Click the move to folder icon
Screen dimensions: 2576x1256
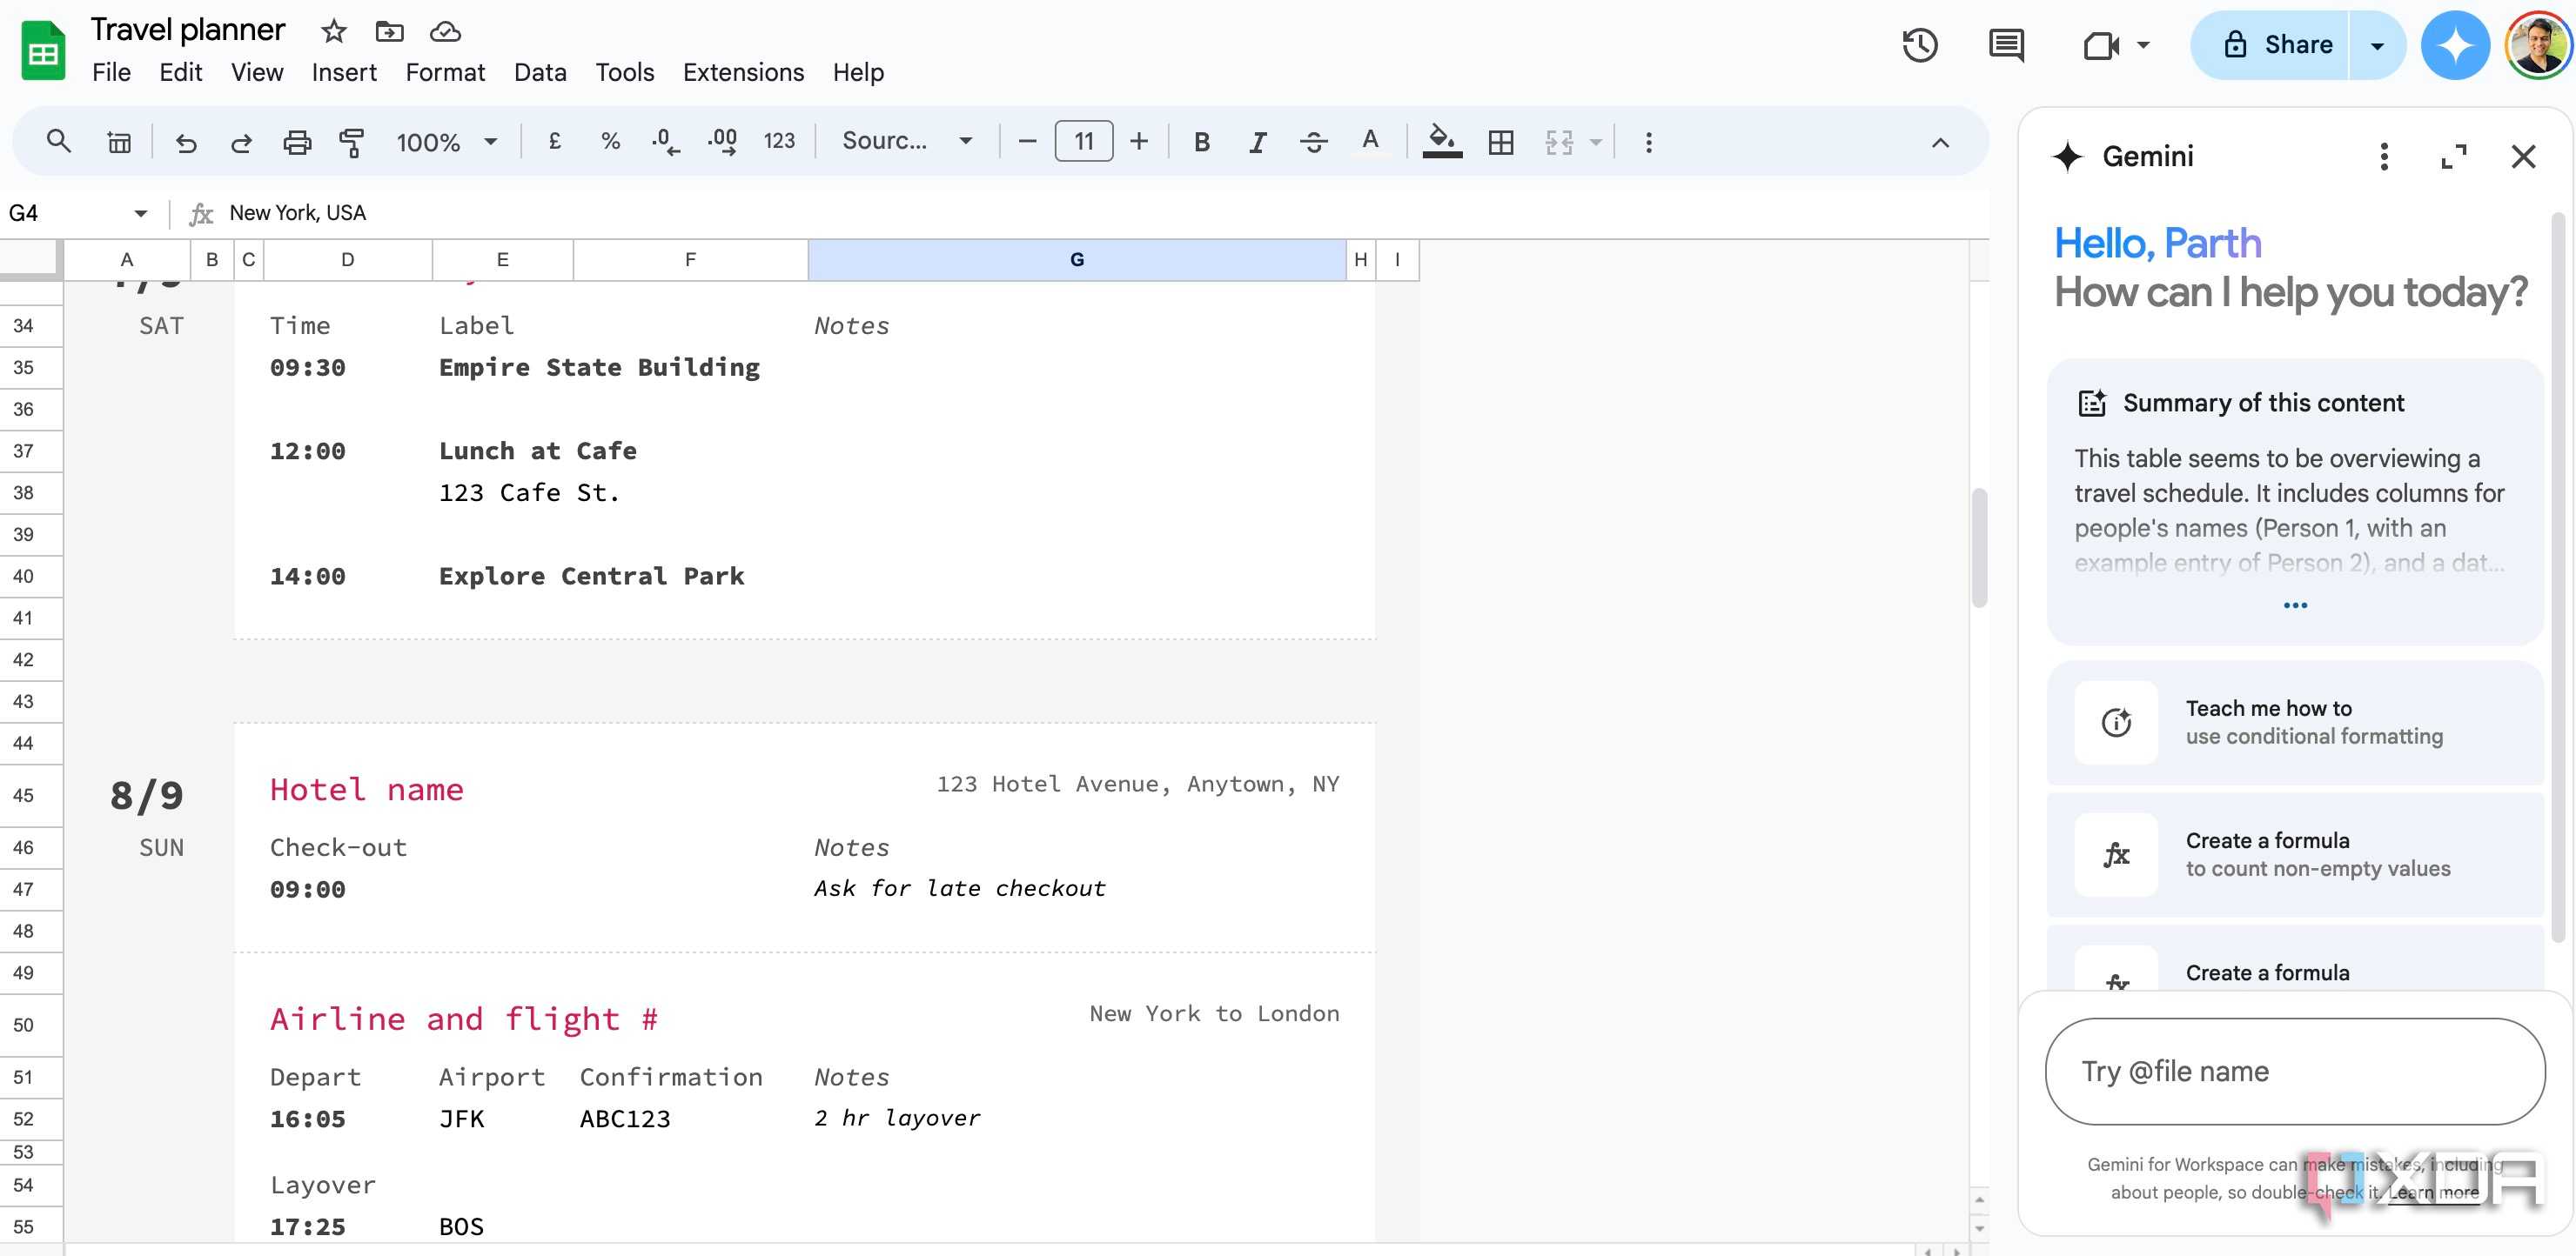tap(389, 31)
